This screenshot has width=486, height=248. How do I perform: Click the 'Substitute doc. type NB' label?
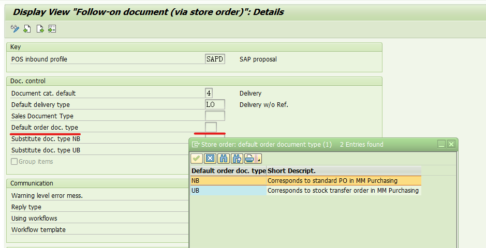click(46, 139)
